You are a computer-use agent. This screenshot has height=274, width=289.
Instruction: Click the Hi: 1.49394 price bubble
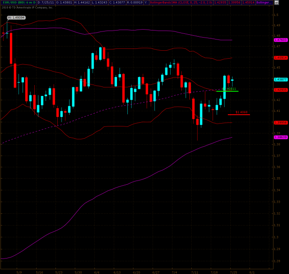16,17
